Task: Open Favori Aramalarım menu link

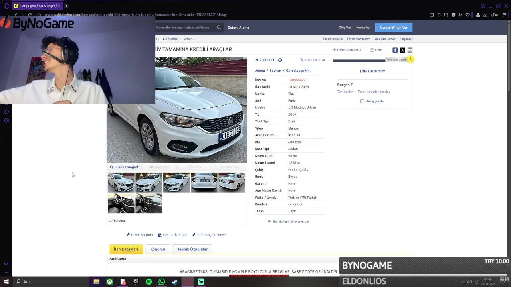Action: [x=358, y=39]
